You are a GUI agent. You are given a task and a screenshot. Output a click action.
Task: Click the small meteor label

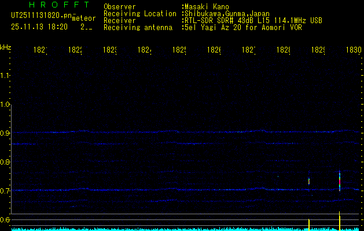coord(84,18)
